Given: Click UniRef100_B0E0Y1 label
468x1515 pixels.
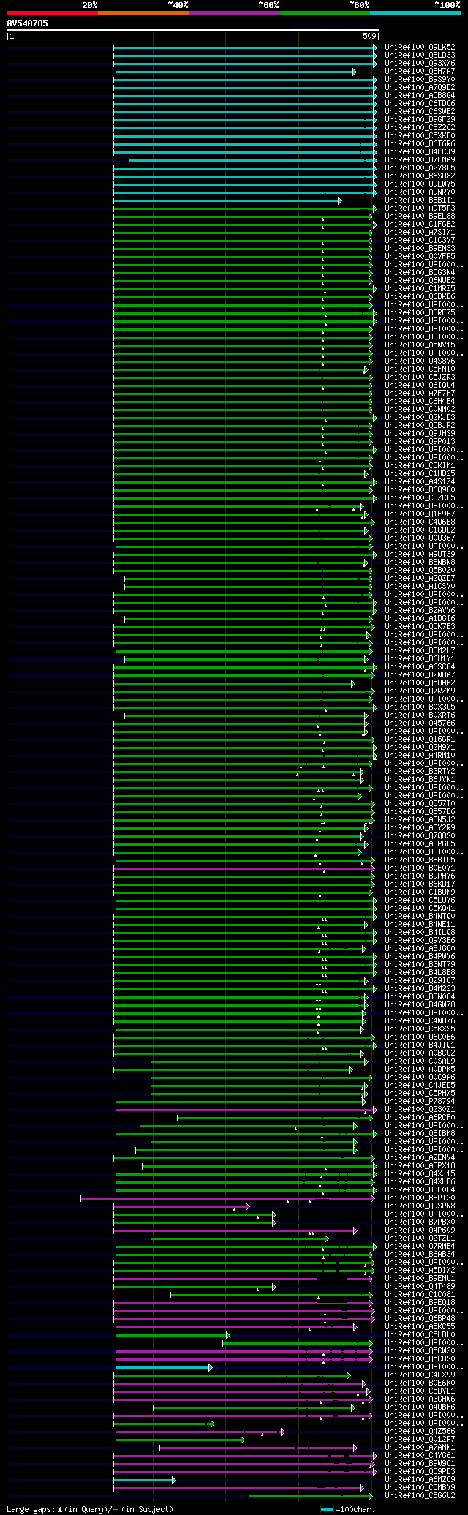Looking at the screenshot, I should click(420, 868).
